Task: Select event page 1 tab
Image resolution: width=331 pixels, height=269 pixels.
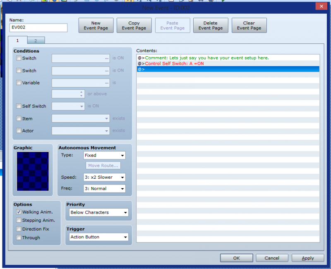Action: 17,40
